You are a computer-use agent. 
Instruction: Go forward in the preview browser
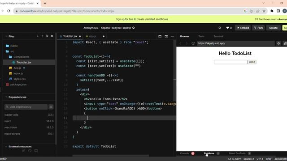pos(187,43)
